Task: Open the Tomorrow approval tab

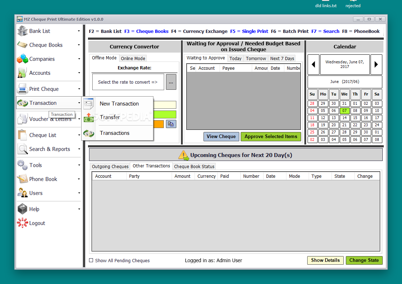Action: click(256, 58)
